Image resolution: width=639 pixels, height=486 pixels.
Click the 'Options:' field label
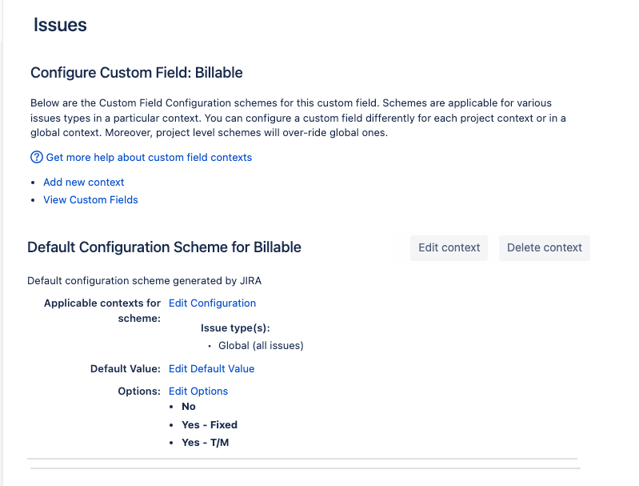[x=139, y=392]
